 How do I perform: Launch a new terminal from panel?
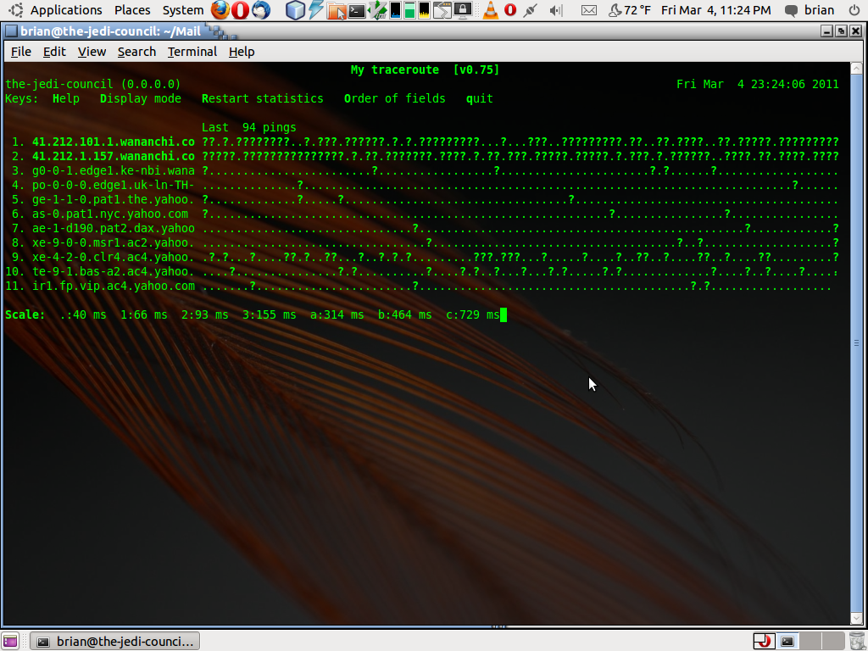click(357, 10)
